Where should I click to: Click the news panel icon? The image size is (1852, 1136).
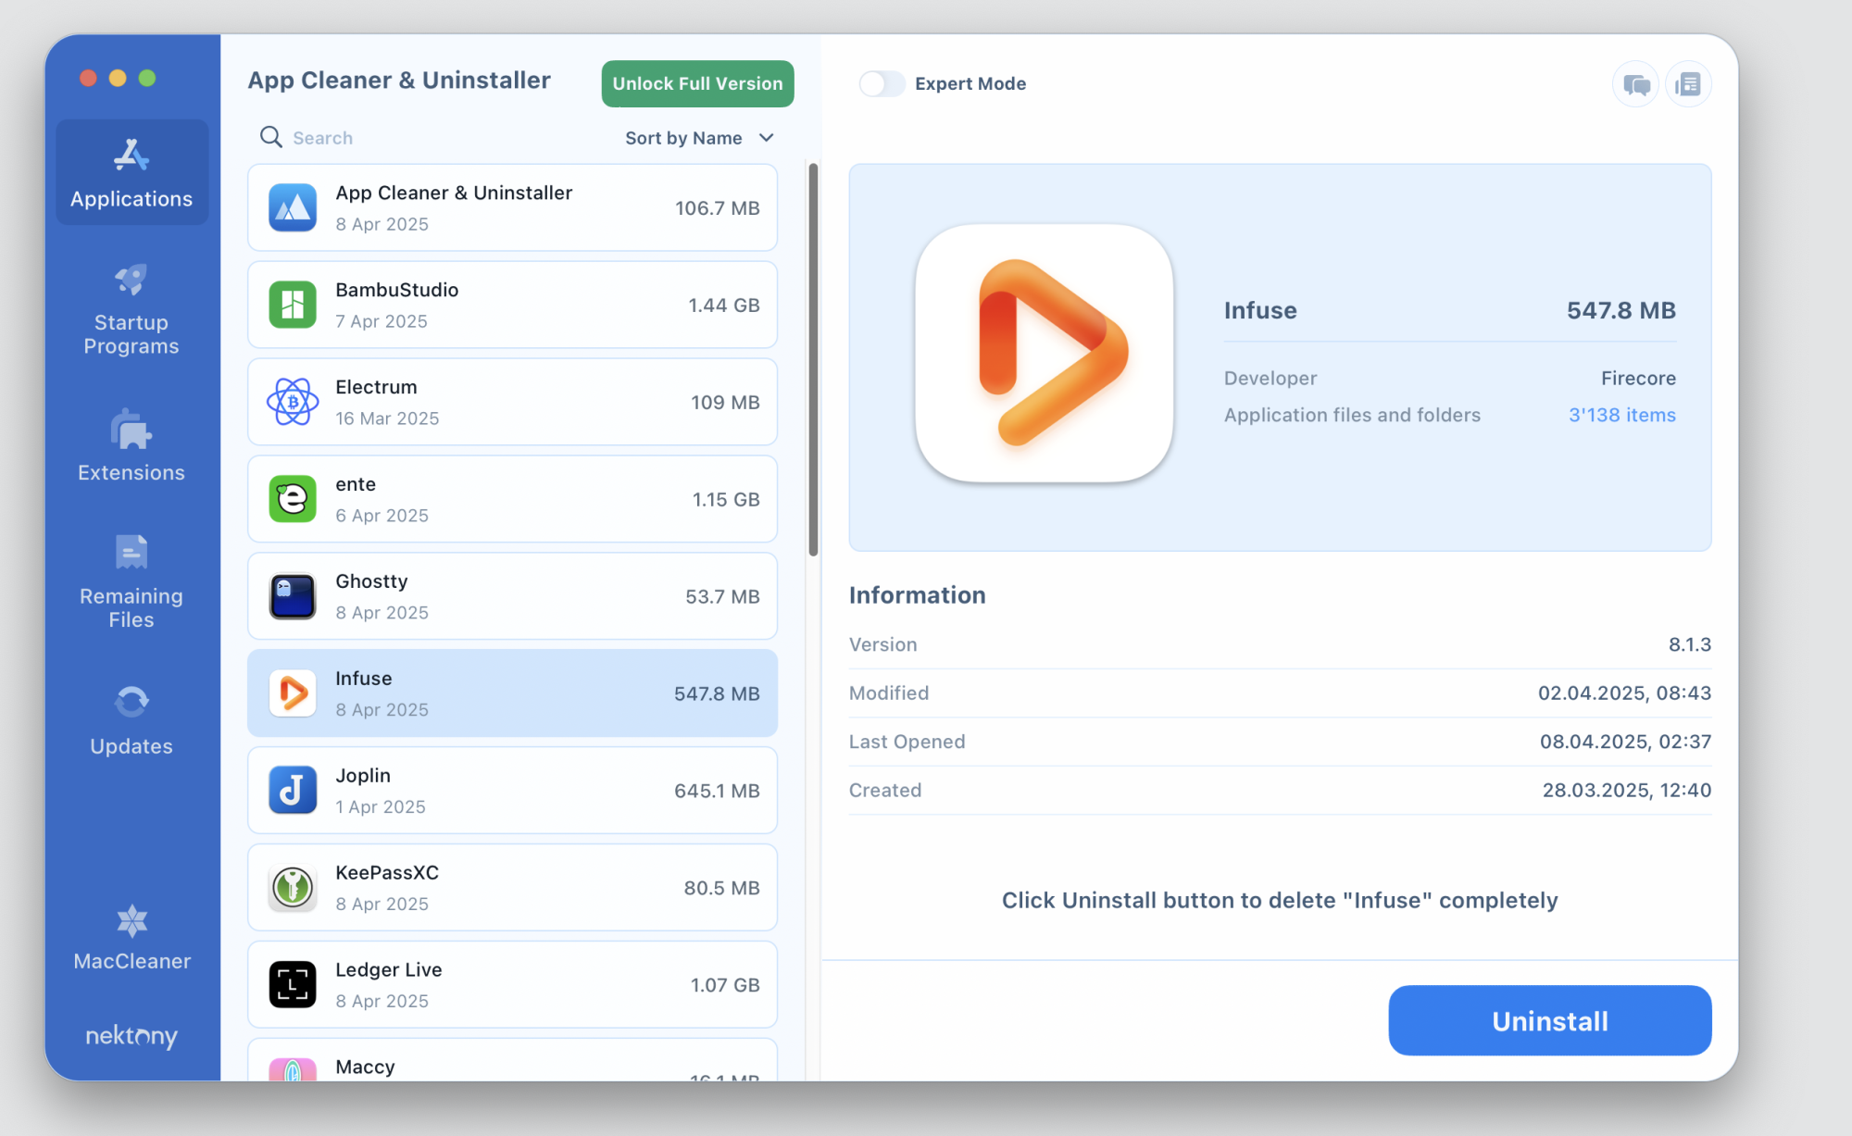click(x=1688, y=84)
